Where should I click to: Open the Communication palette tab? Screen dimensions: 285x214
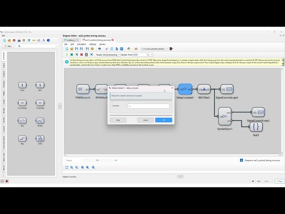(4, 143)
